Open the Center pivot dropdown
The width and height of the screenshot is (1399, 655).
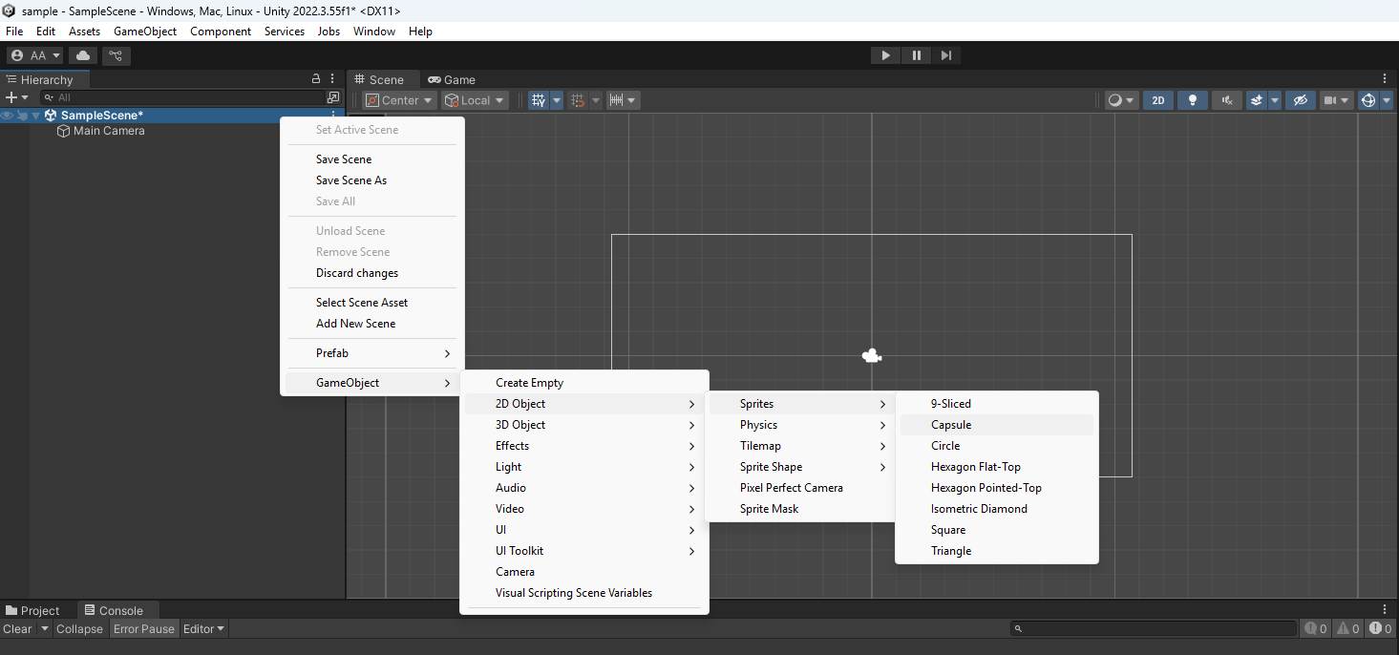[400, 100]
